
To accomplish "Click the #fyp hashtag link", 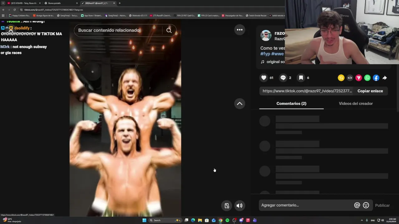I will 265,54.
